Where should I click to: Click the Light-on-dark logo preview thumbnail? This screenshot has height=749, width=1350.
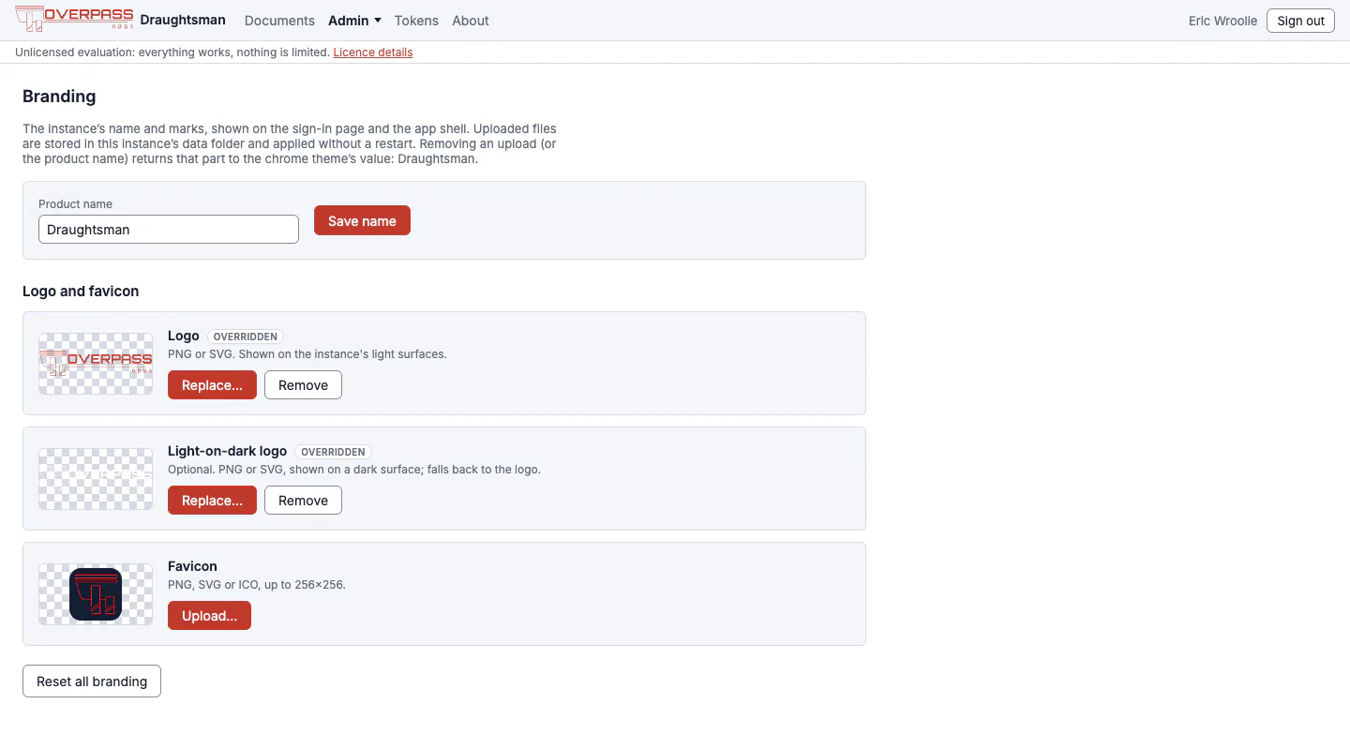96,479
